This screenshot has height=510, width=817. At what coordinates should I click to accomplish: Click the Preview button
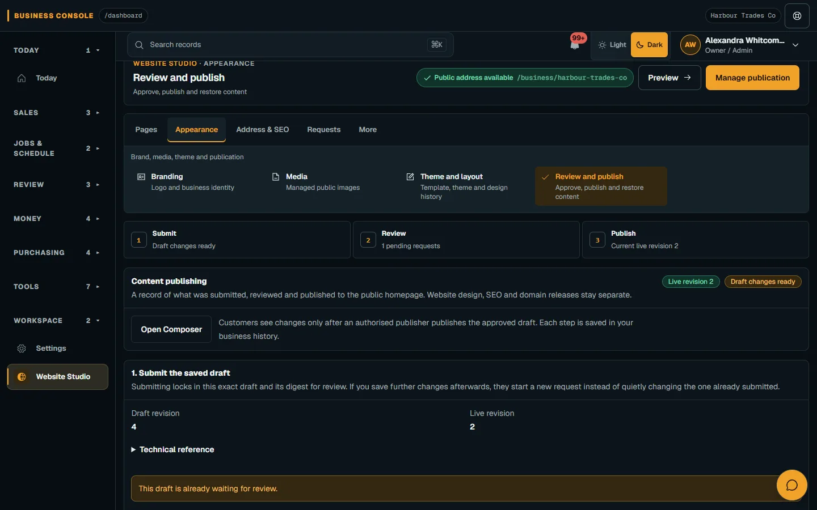click(669, 78)
